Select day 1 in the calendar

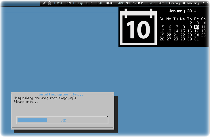[184, 23]
